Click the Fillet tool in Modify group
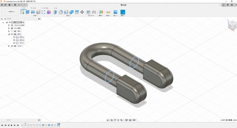 60,12
